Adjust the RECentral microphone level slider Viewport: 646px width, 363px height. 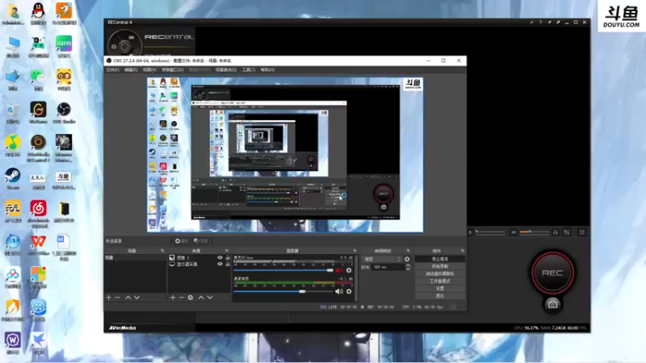tap(490, 232)
